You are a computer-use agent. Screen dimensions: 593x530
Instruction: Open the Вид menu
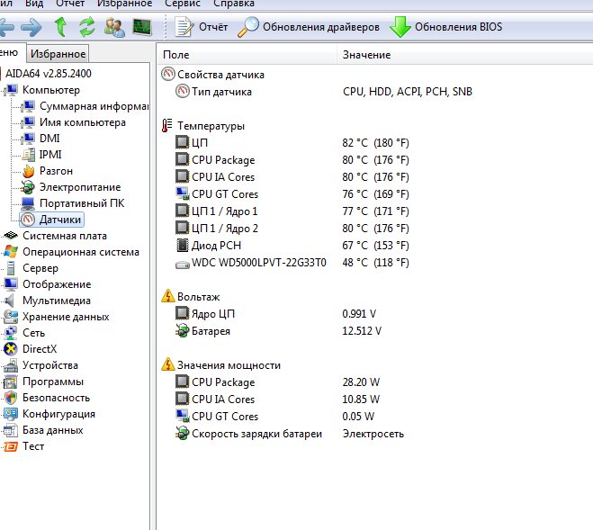click(34, 4)
